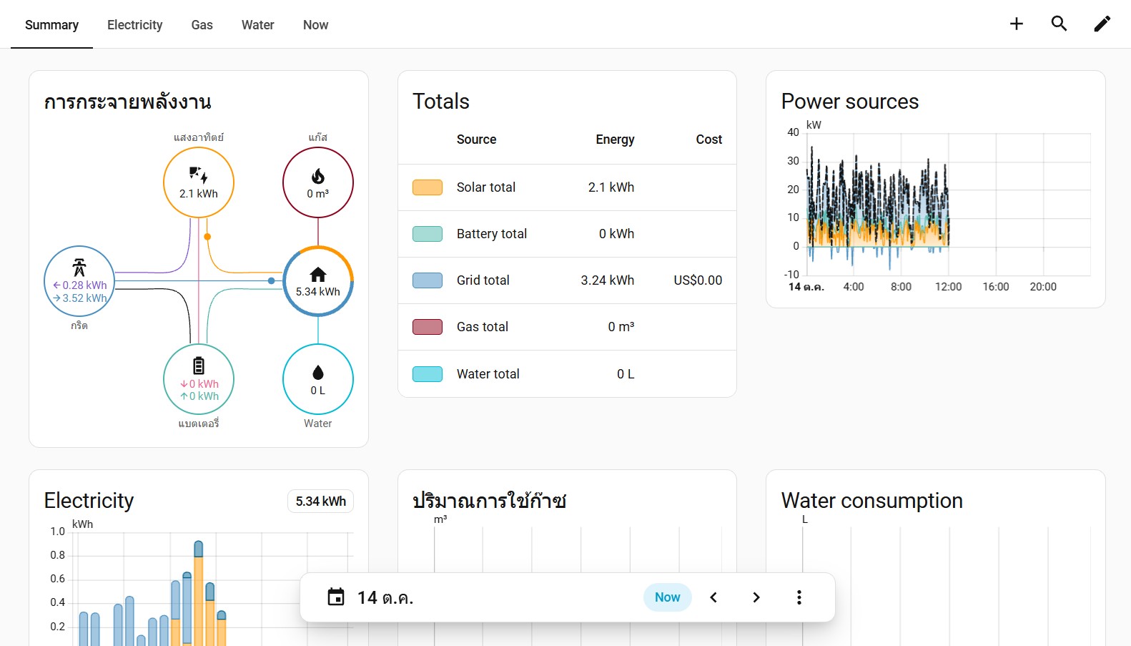Image resolution: width=1131 pixels, height=646 pixels.
Task: Click the Source column header
Action: [x=477, y=140]
